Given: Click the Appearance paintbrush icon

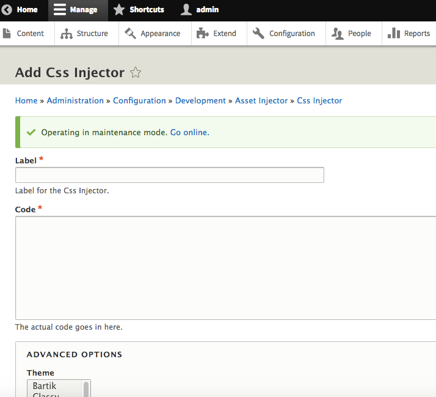Looking at the screenshot, I should click(x=130, y=34).
